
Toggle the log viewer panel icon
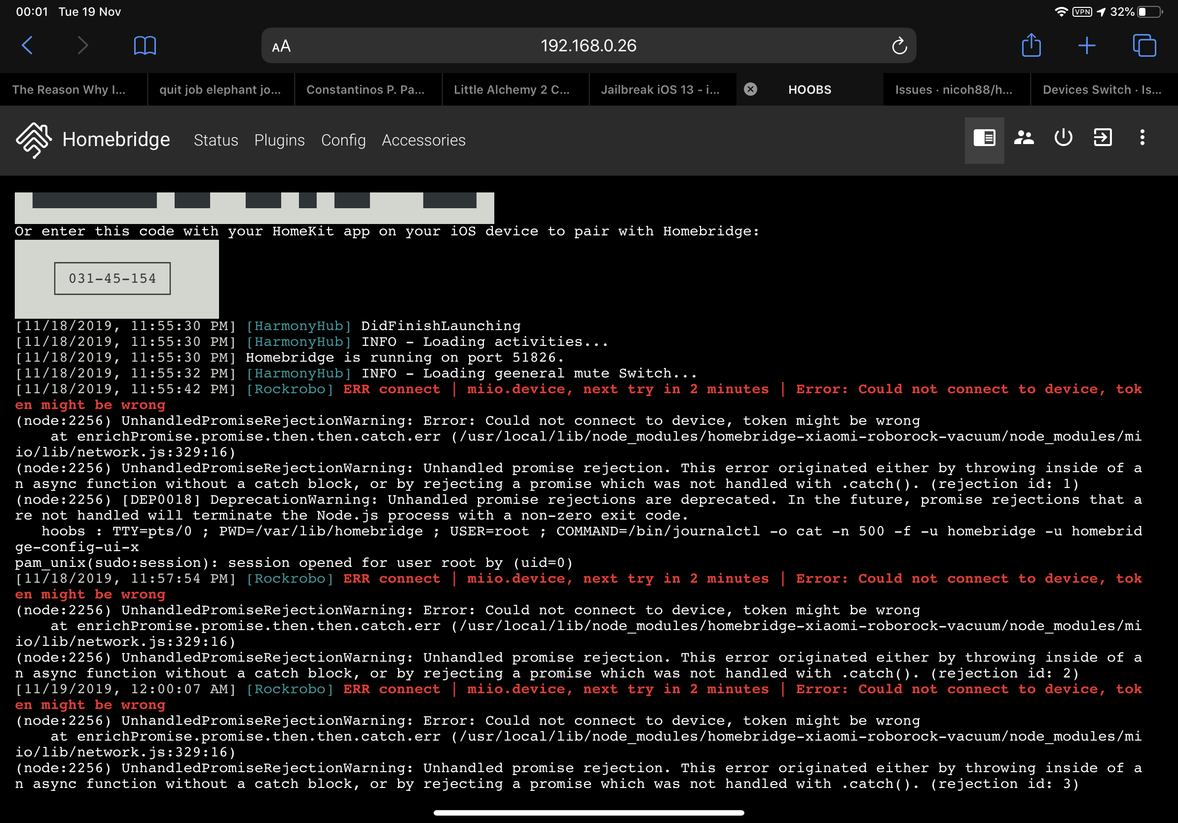(984, 138)
